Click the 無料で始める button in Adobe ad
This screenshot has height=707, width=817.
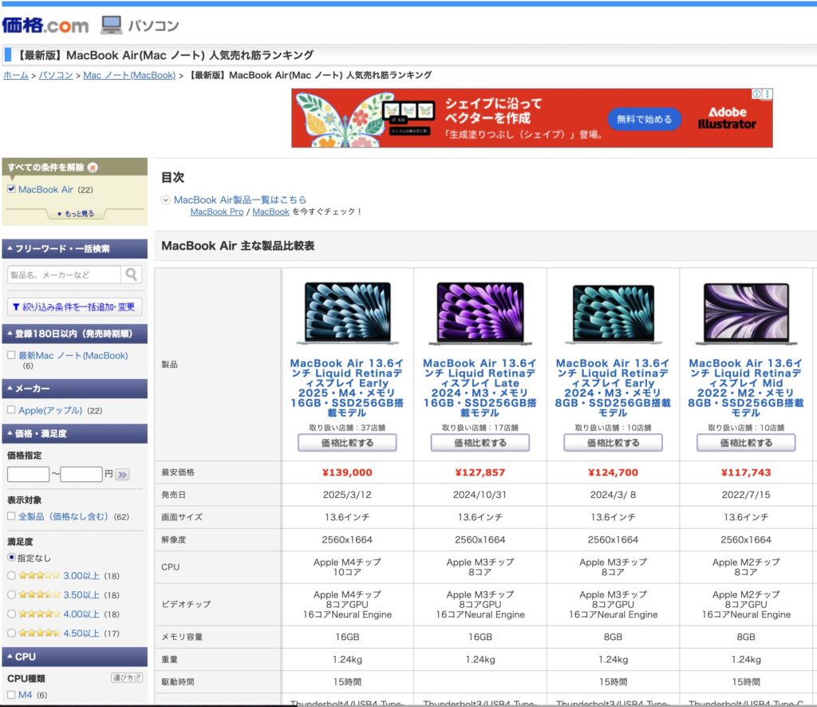tap(645, 119)
